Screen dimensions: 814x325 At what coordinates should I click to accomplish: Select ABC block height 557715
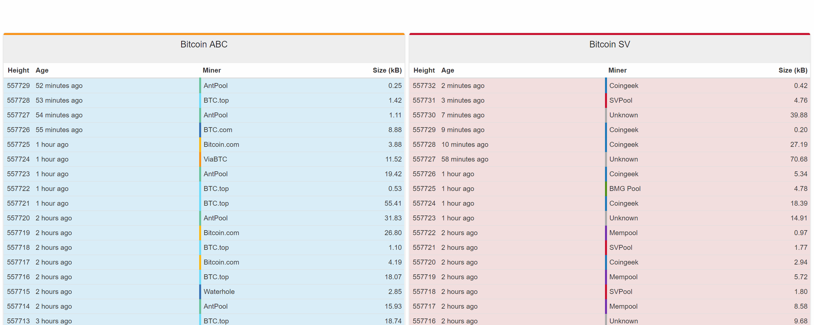pyautogui.click(x=18, y=292)
